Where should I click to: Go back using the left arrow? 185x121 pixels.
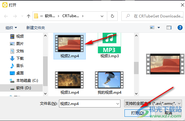[x=6, y=16]
